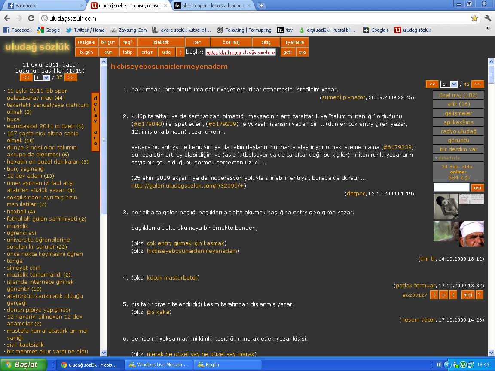Click the :o vote button on entry 4
Screen dimensions: 495x371
443,295
